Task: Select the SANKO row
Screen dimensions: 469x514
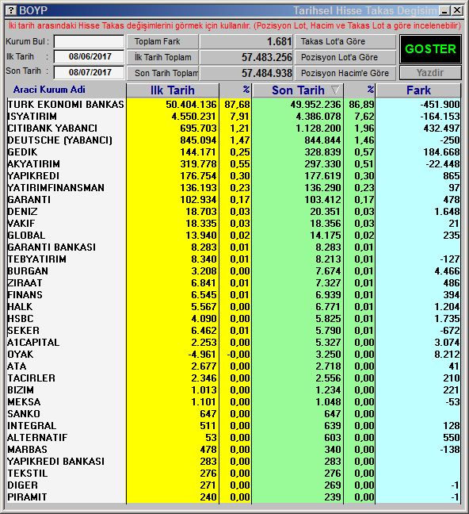Action: [x=234, y=414]
